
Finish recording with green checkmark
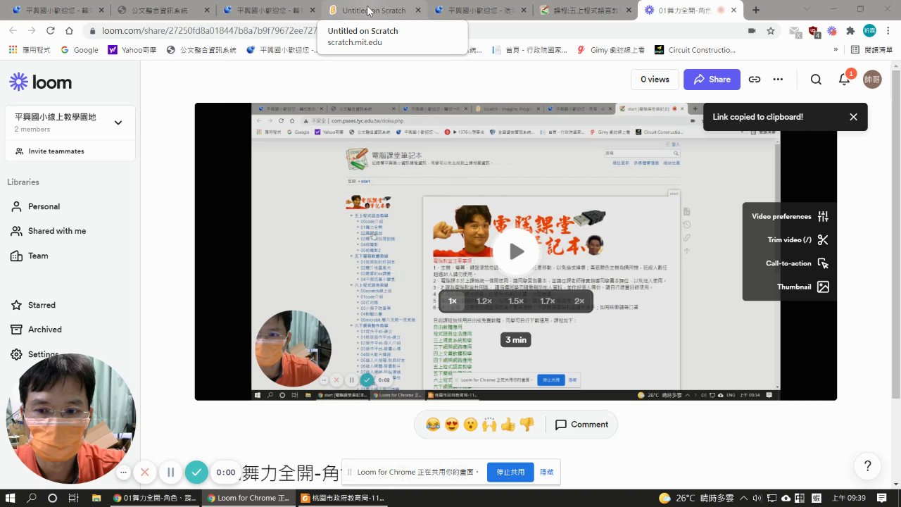pyautogui.click(x=196, y=472)
